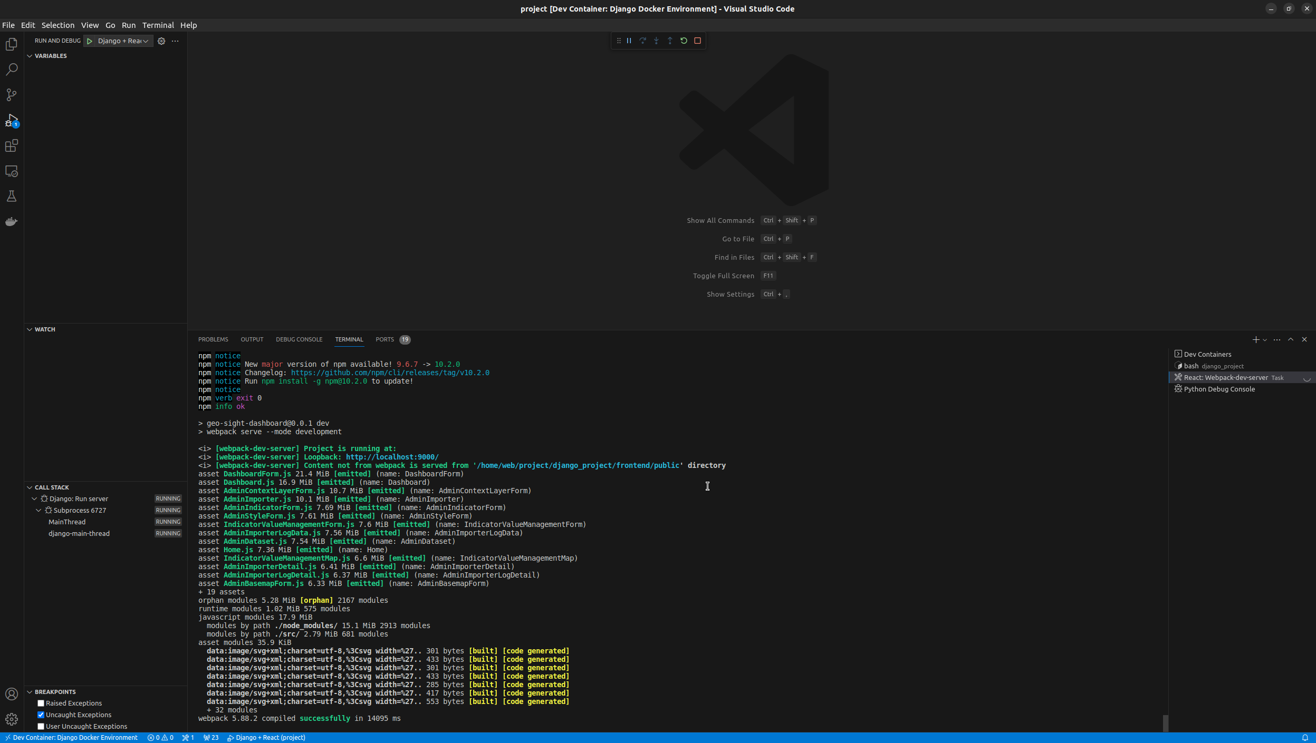
Task: Open the Terminal menu
Action: [158, 25]
